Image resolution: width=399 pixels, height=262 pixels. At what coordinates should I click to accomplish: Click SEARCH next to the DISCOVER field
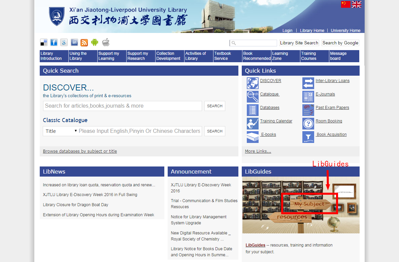215,106
